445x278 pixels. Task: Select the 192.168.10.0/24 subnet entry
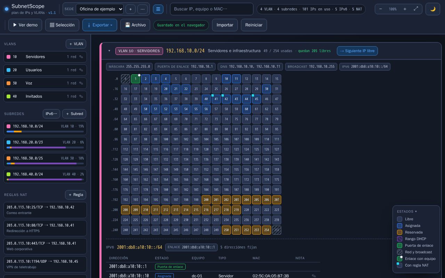pyautogui.click(x=45, y=128)
